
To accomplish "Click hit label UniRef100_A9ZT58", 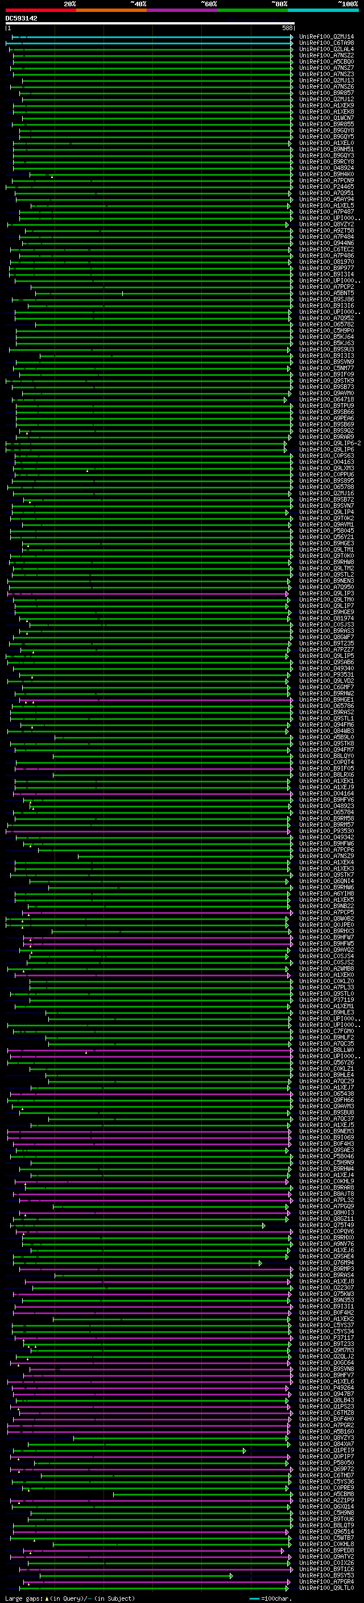I will tap(326, 231).
